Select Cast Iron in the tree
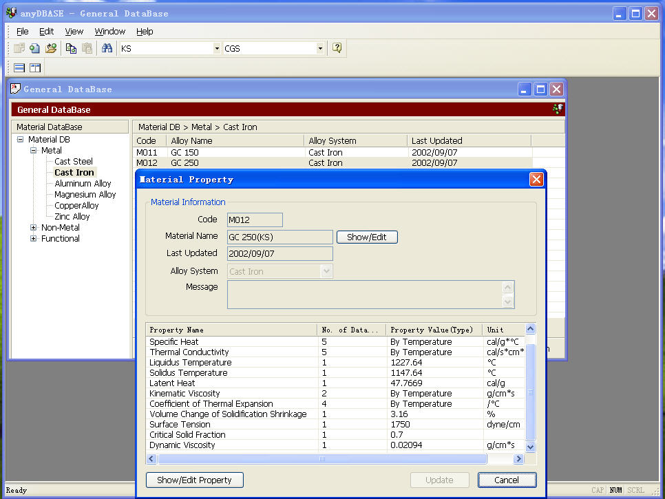Screen dimensions: 665x499 74,173
